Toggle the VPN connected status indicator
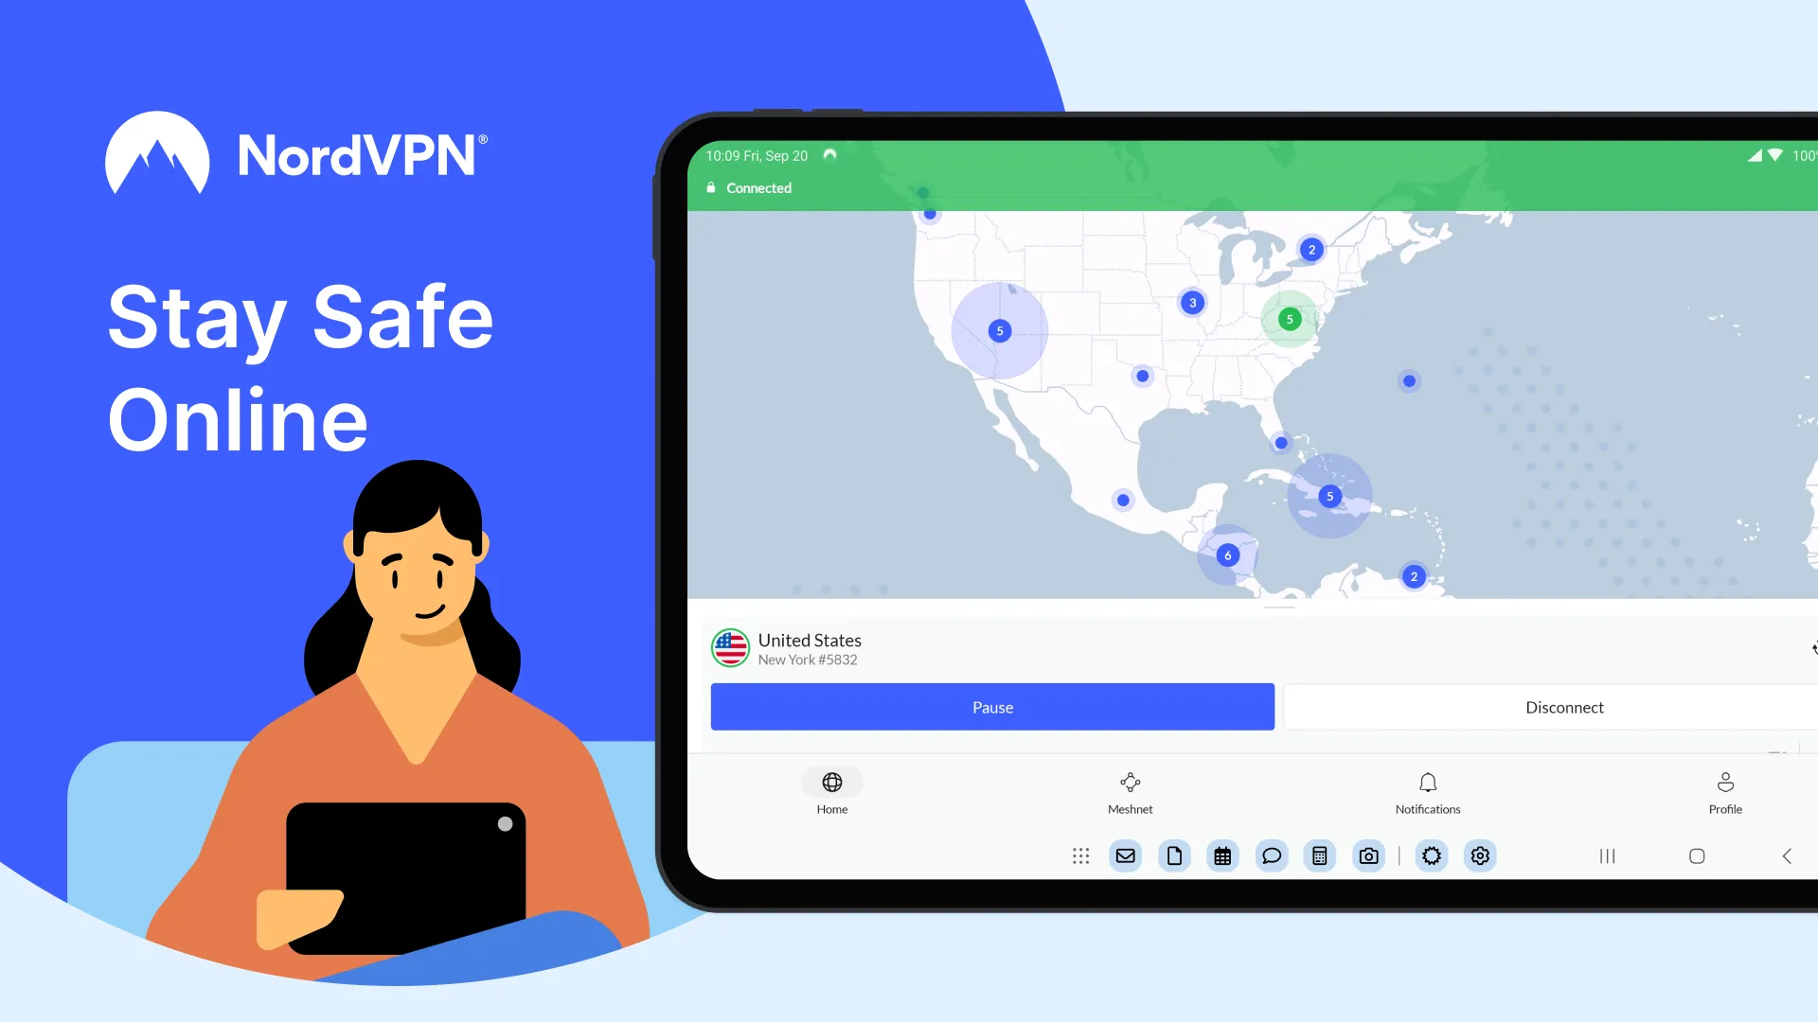Image resolution: width=1818 pixels, height=1022 pixels. (749, 187)
